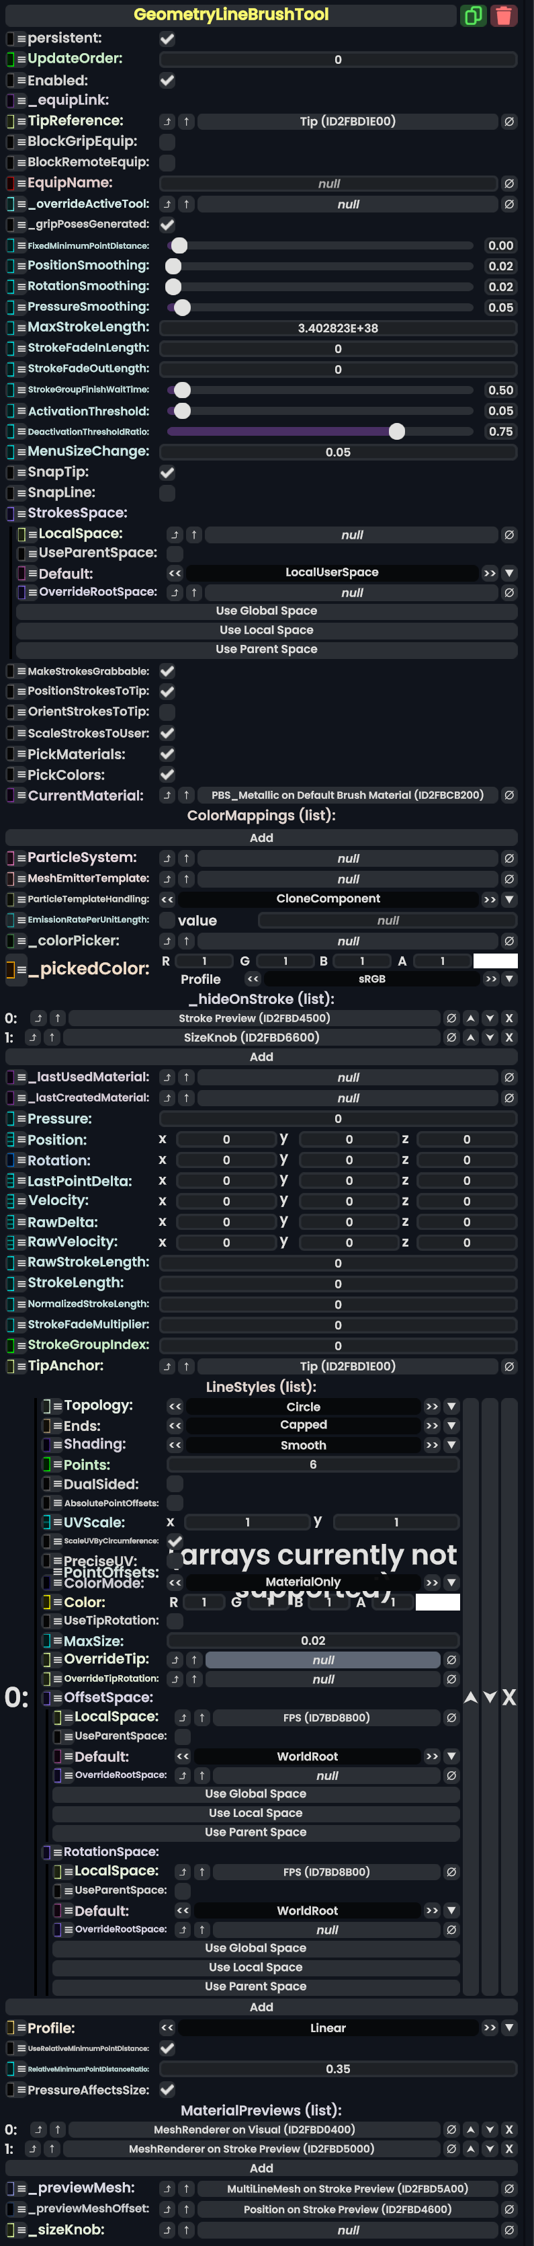The width and height of the screenshot is (534, 2246).
Task: Move SizeKnob up in _hideOnStroke list
Action: click(x=470, y=1038)
